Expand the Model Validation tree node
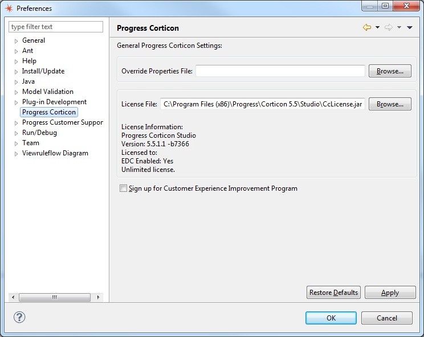This screenshot has height=337, width=424. [16, 92]
